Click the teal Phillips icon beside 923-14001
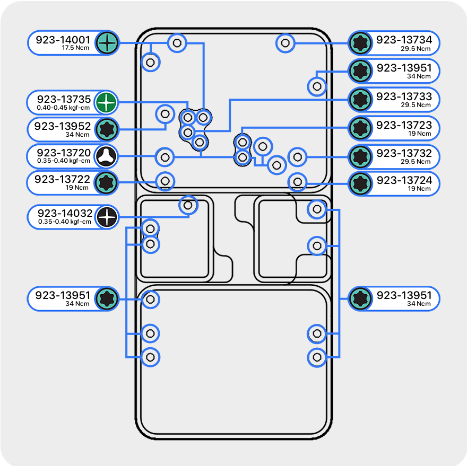The image size is (467, 466). pyautogui.click(x=107, y=43)
